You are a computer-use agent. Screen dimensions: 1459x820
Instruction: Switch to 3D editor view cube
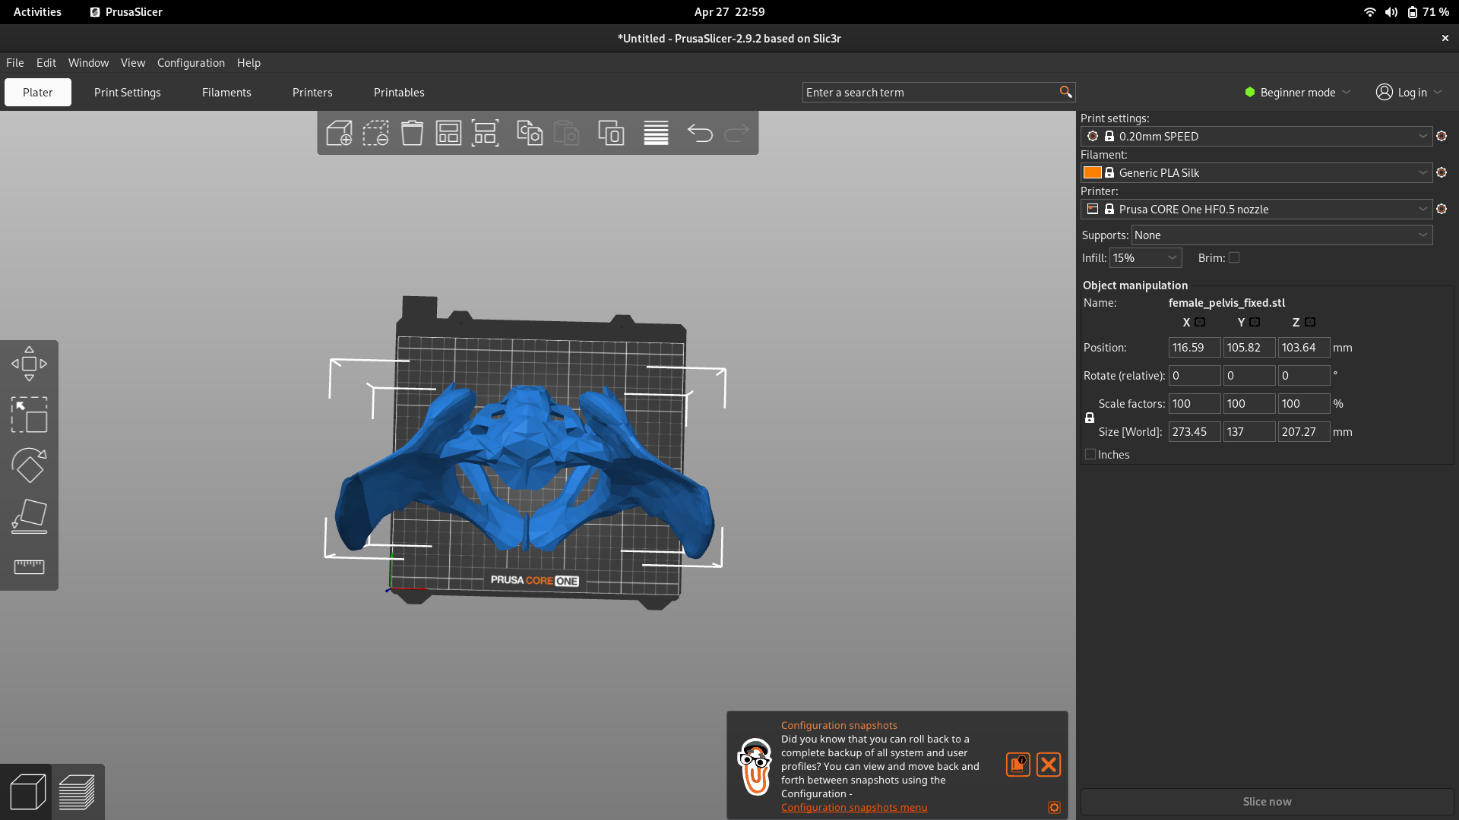(27, 792)
